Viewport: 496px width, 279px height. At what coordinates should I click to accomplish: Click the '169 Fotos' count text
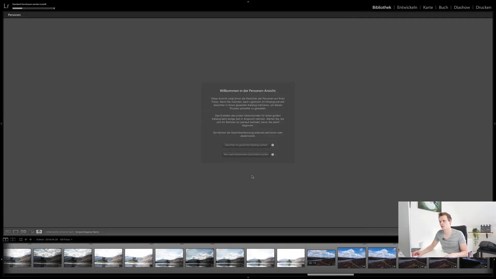[x=65, y=239]
